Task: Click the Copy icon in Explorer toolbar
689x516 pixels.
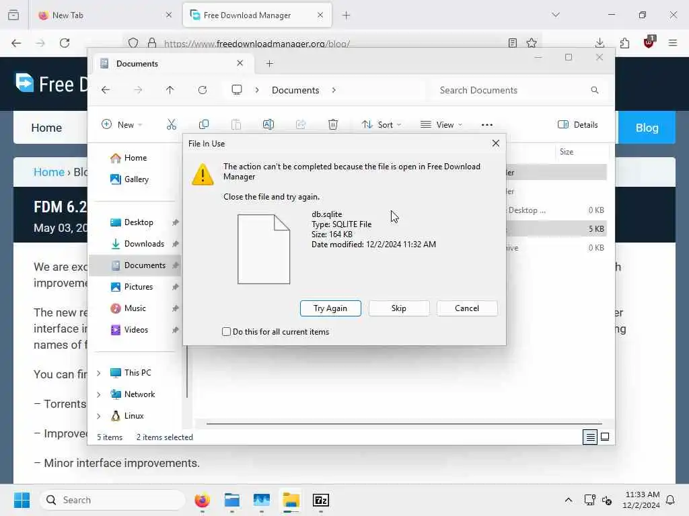Action: point(204,124)
